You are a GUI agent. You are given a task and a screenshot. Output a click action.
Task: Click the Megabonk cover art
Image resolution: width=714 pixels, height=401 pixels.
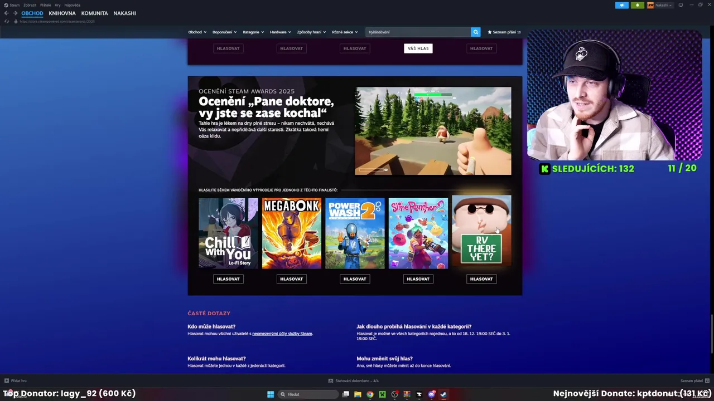point(292,233)
